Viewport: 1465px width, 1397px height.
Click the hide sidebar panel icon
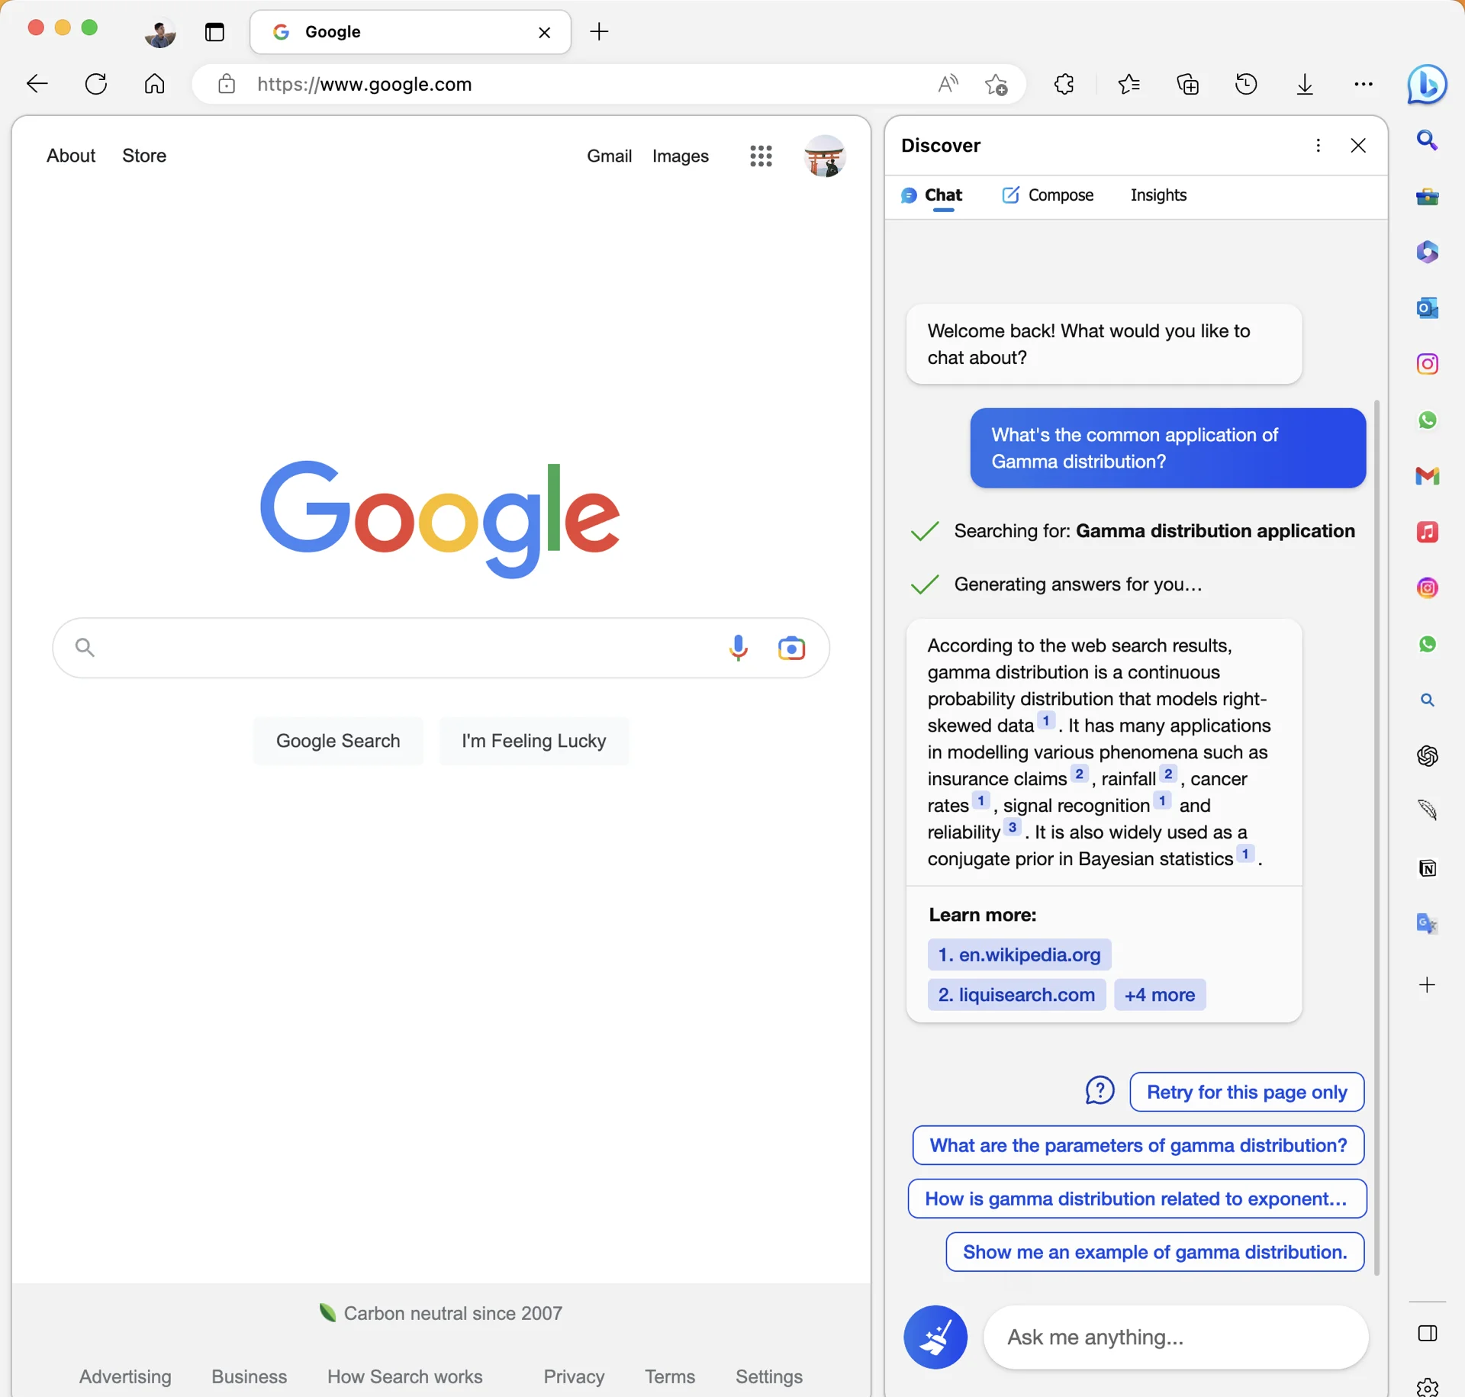click(x=1427, y=1333)
